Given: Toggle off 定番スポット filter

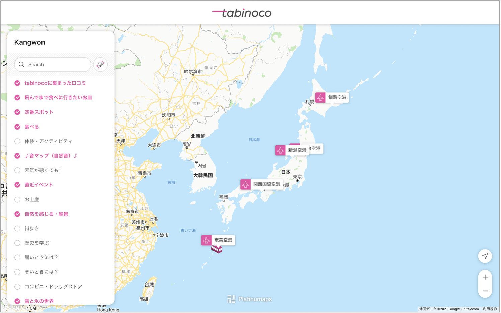Looking at the screenshot, I should click(17, 112).
